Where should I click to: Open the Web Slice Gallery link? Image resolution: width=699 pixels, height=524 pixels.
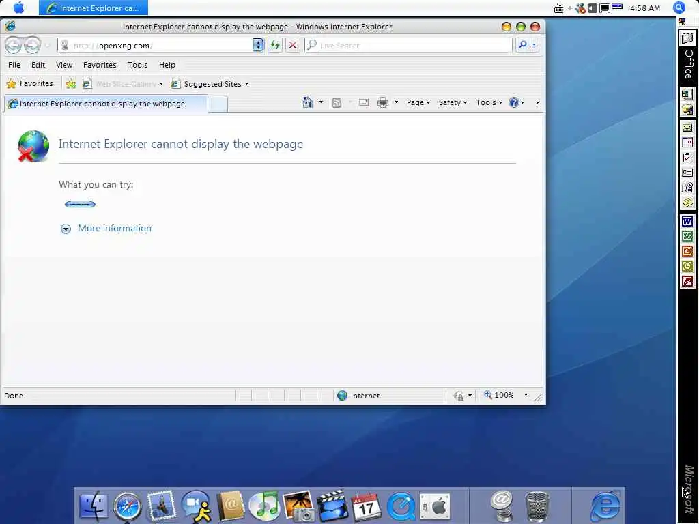119,84
